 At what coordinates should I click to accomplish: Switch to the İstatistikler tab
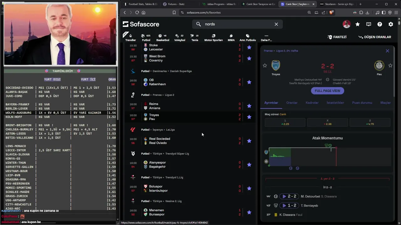[x=335, y=102]
